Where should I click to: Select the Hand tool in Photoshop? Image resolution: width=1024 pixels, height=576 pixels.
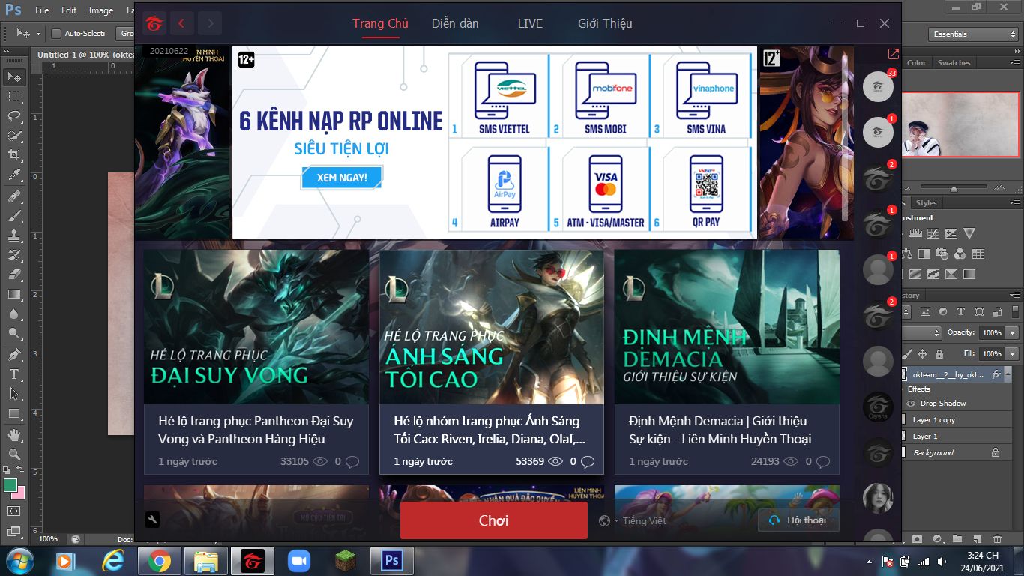[14, 434]
